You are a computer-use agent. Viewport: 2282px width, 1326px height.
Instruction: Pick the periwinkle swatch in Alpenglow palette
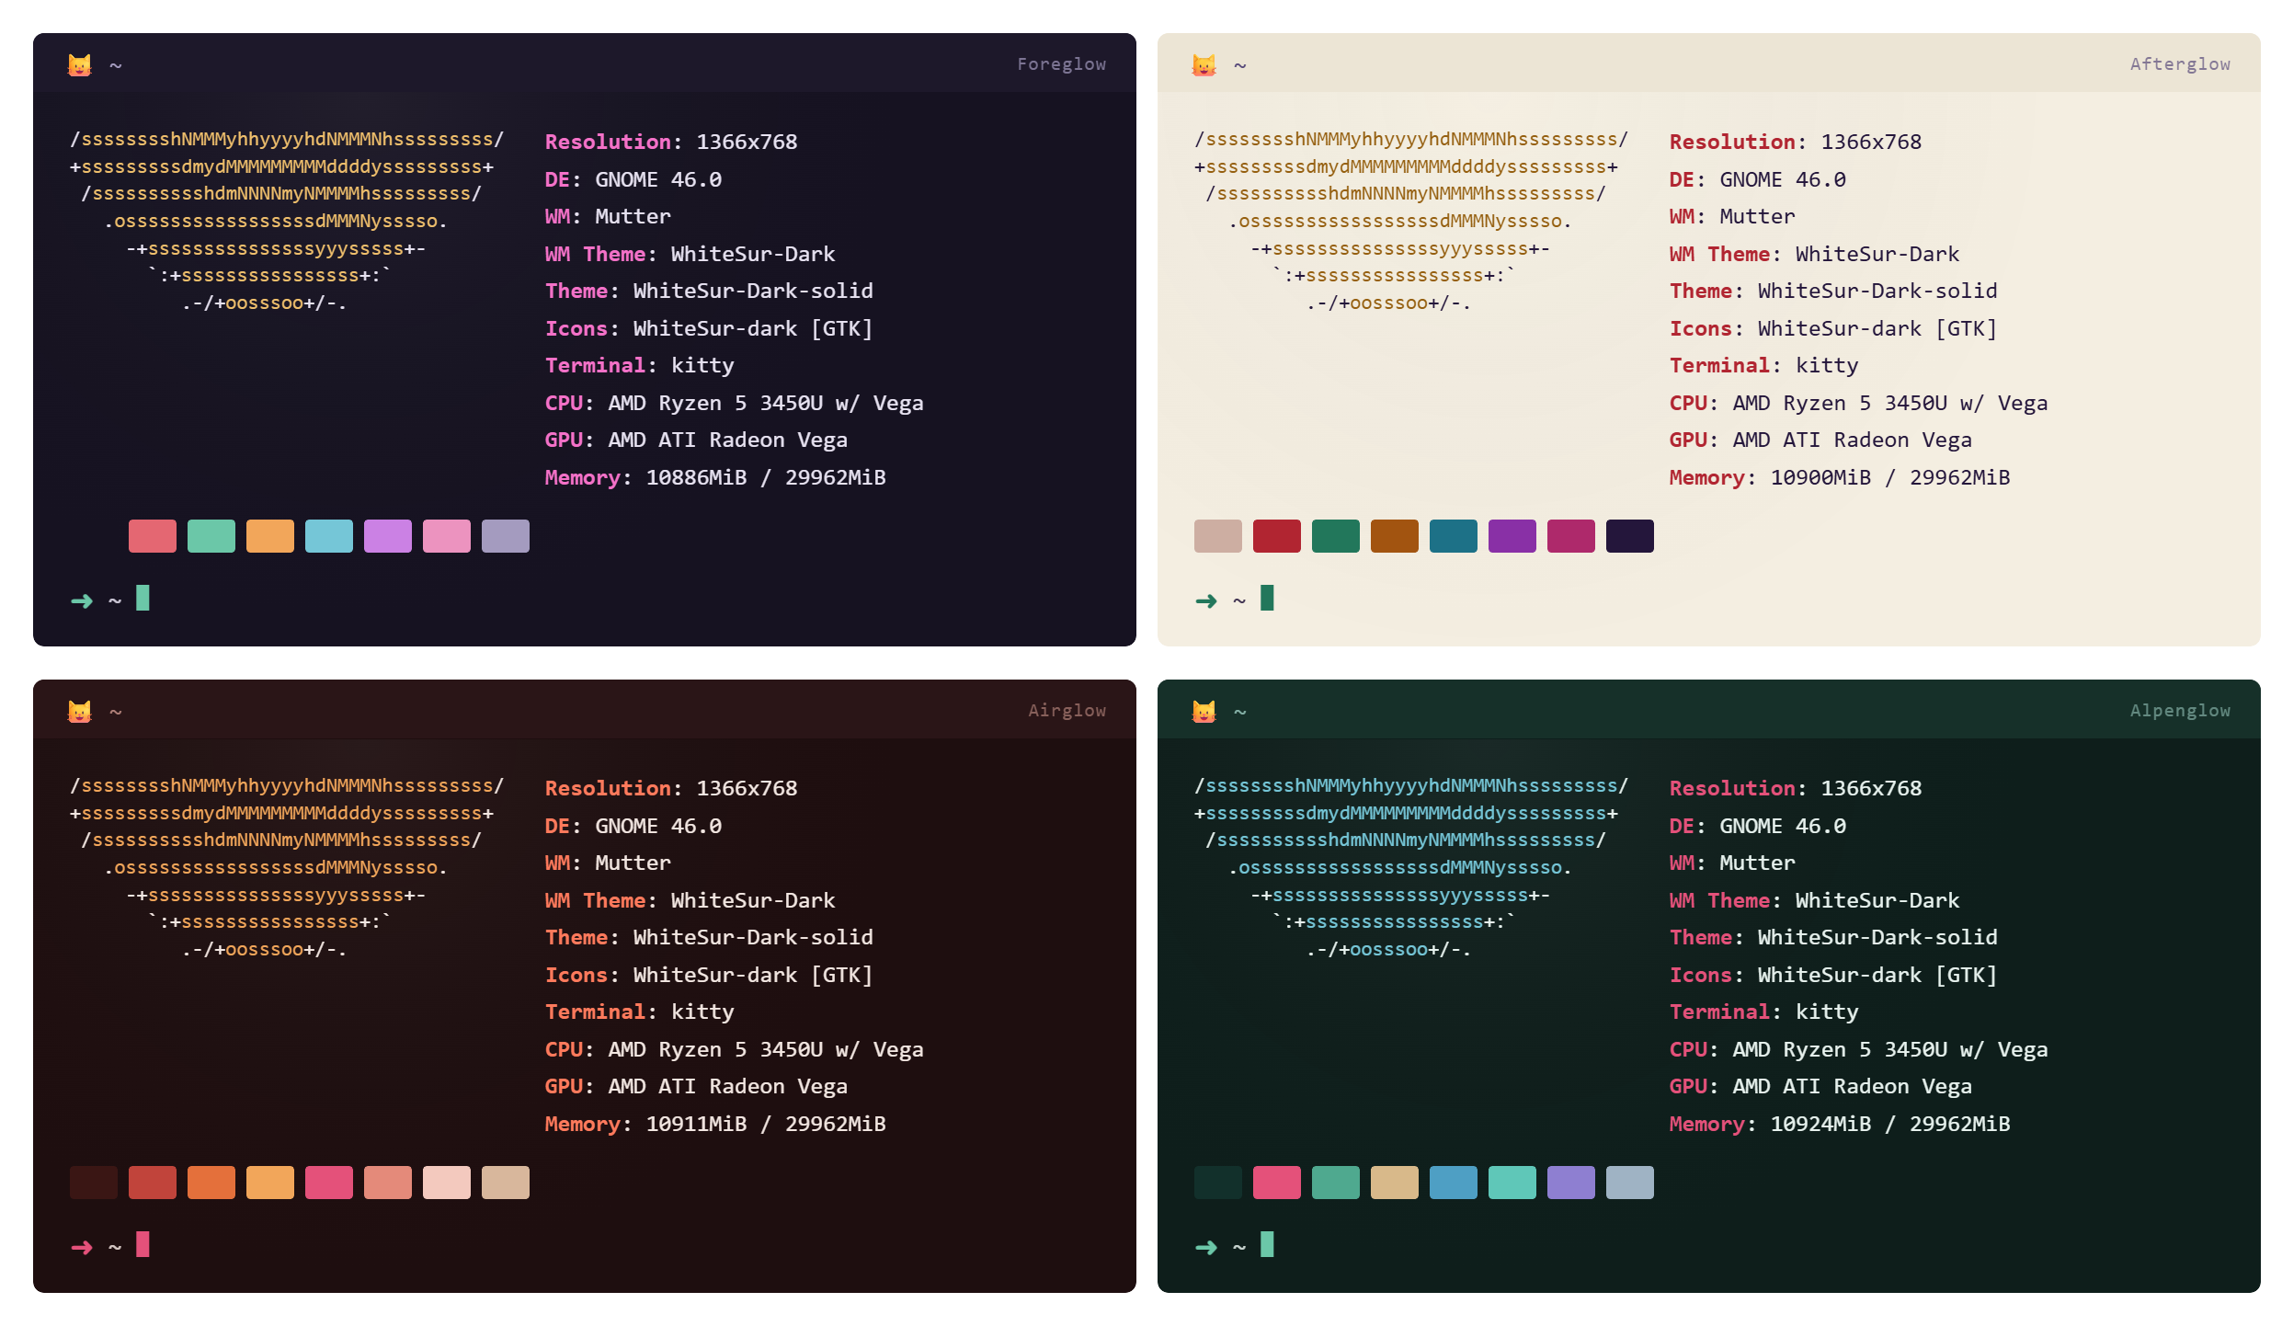[1571, 1183]
